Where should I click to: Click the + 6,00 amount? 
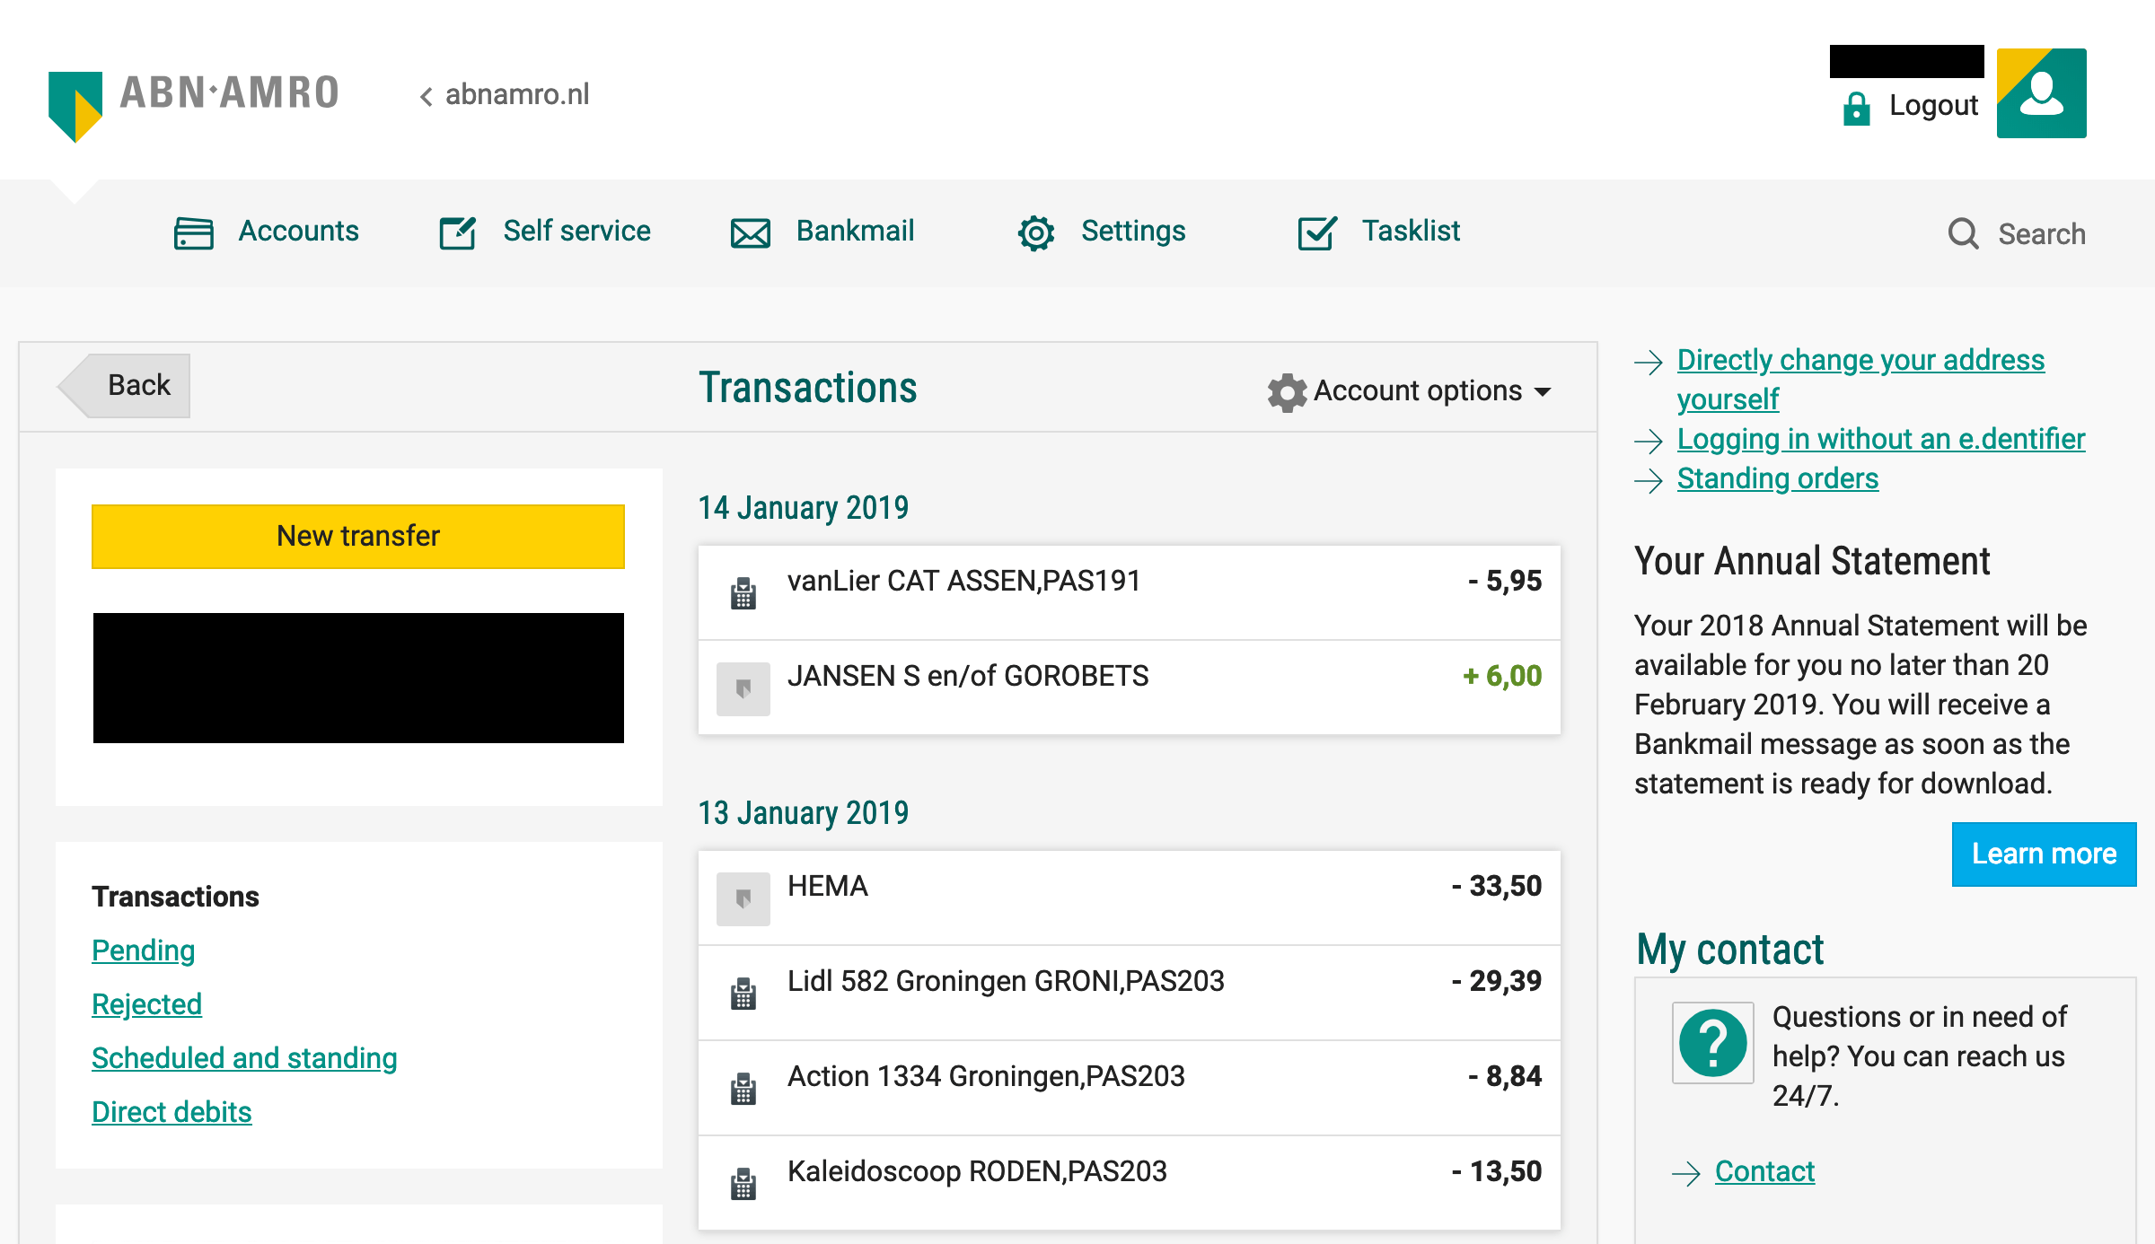1502,676
